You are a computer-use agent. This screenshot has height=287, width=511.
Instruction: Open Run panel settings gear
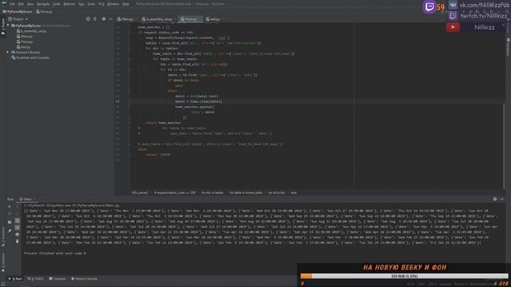point(495,199)
